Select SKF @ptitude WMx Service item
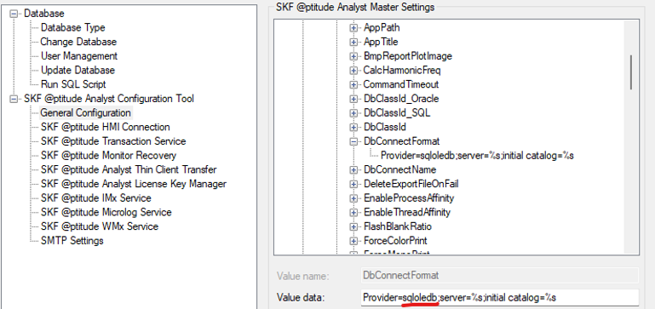Viewport: 655px width, 309px height. coord(100,226)
